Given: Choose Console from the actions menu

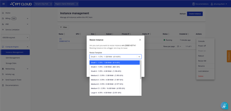Looking at the screenshot, I should click(x=205, y=41).
